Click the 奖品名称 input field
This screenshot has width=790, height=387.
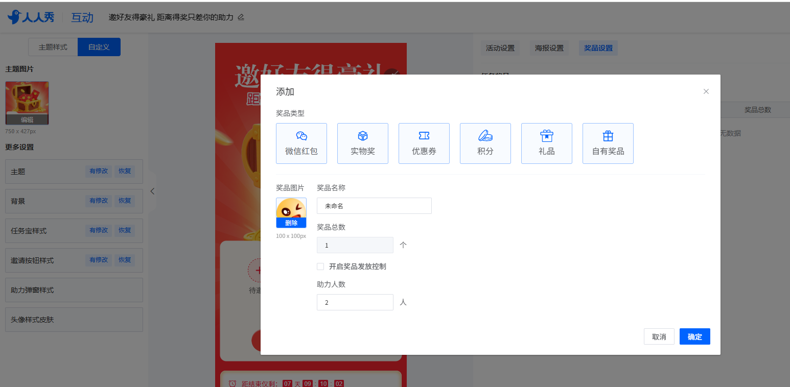coord(374,206)
